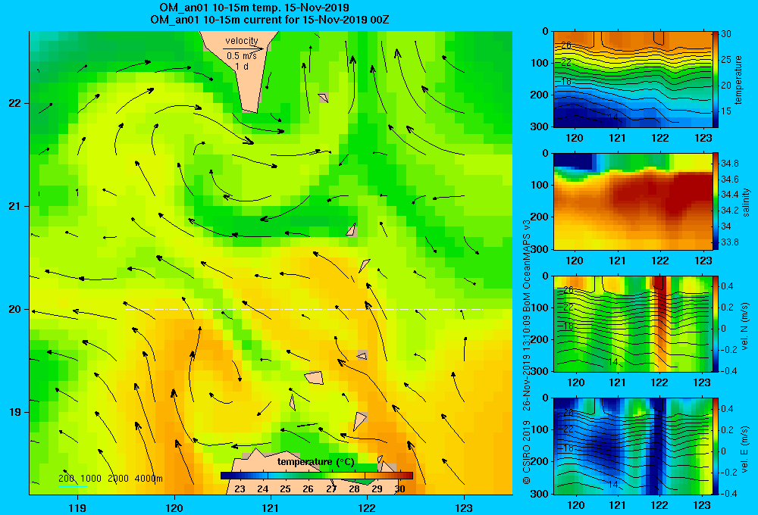Click the '26' tick on map temperature colorbar
The height and width of the screenshot is (515, 758).
point(308,488)
